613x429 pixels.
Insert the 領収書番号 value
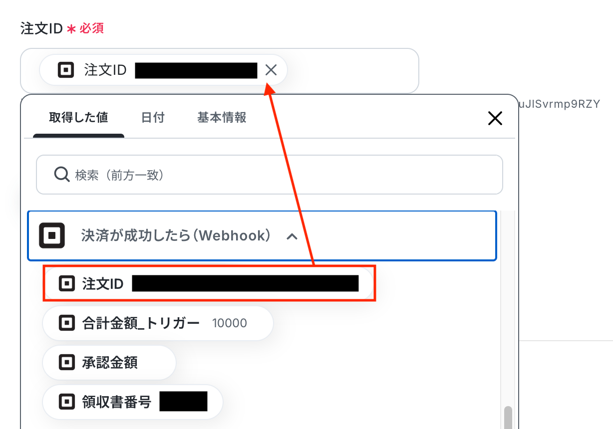coord(132,402)
